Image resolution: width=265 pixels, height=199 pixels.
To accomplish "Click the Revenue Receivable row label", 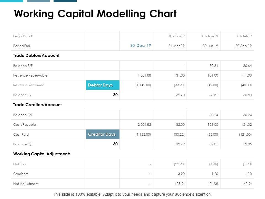I will pyautogui.click(x=30, y=75).
